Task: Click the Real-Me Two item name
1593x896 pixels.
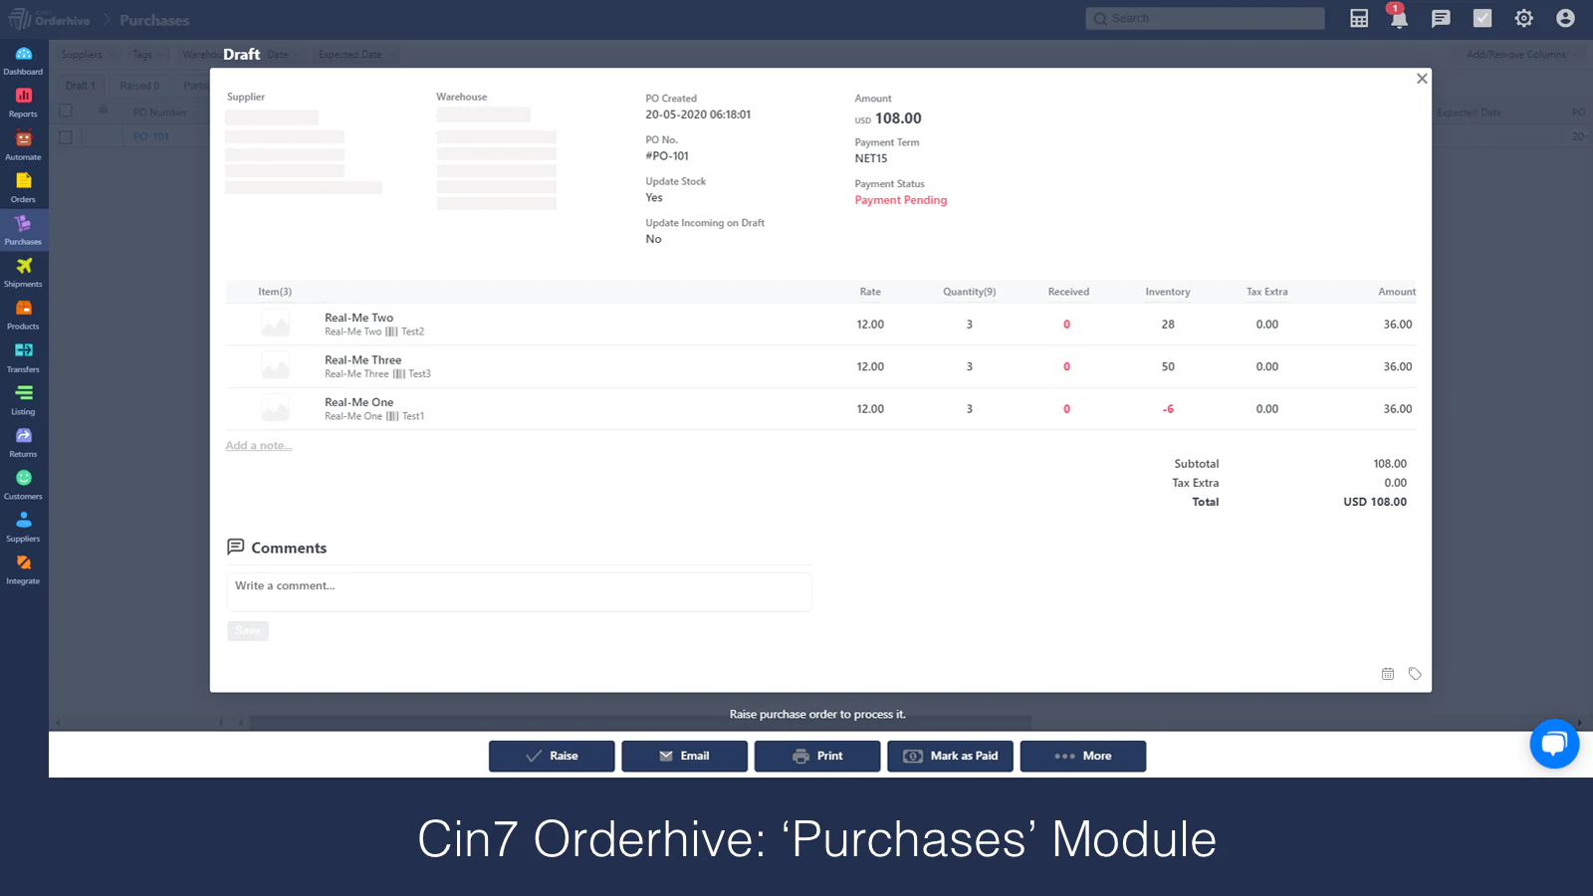Action: coord(358,318)
